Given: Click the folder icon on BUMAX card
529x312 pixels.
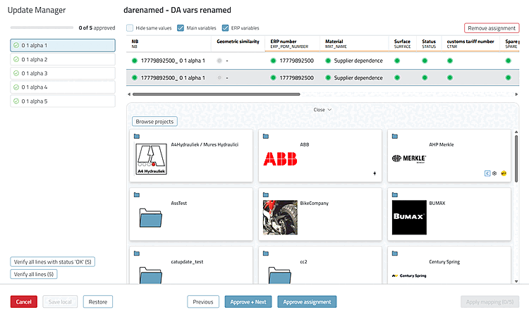Looking at the screenshot, I should click(395, 195).
